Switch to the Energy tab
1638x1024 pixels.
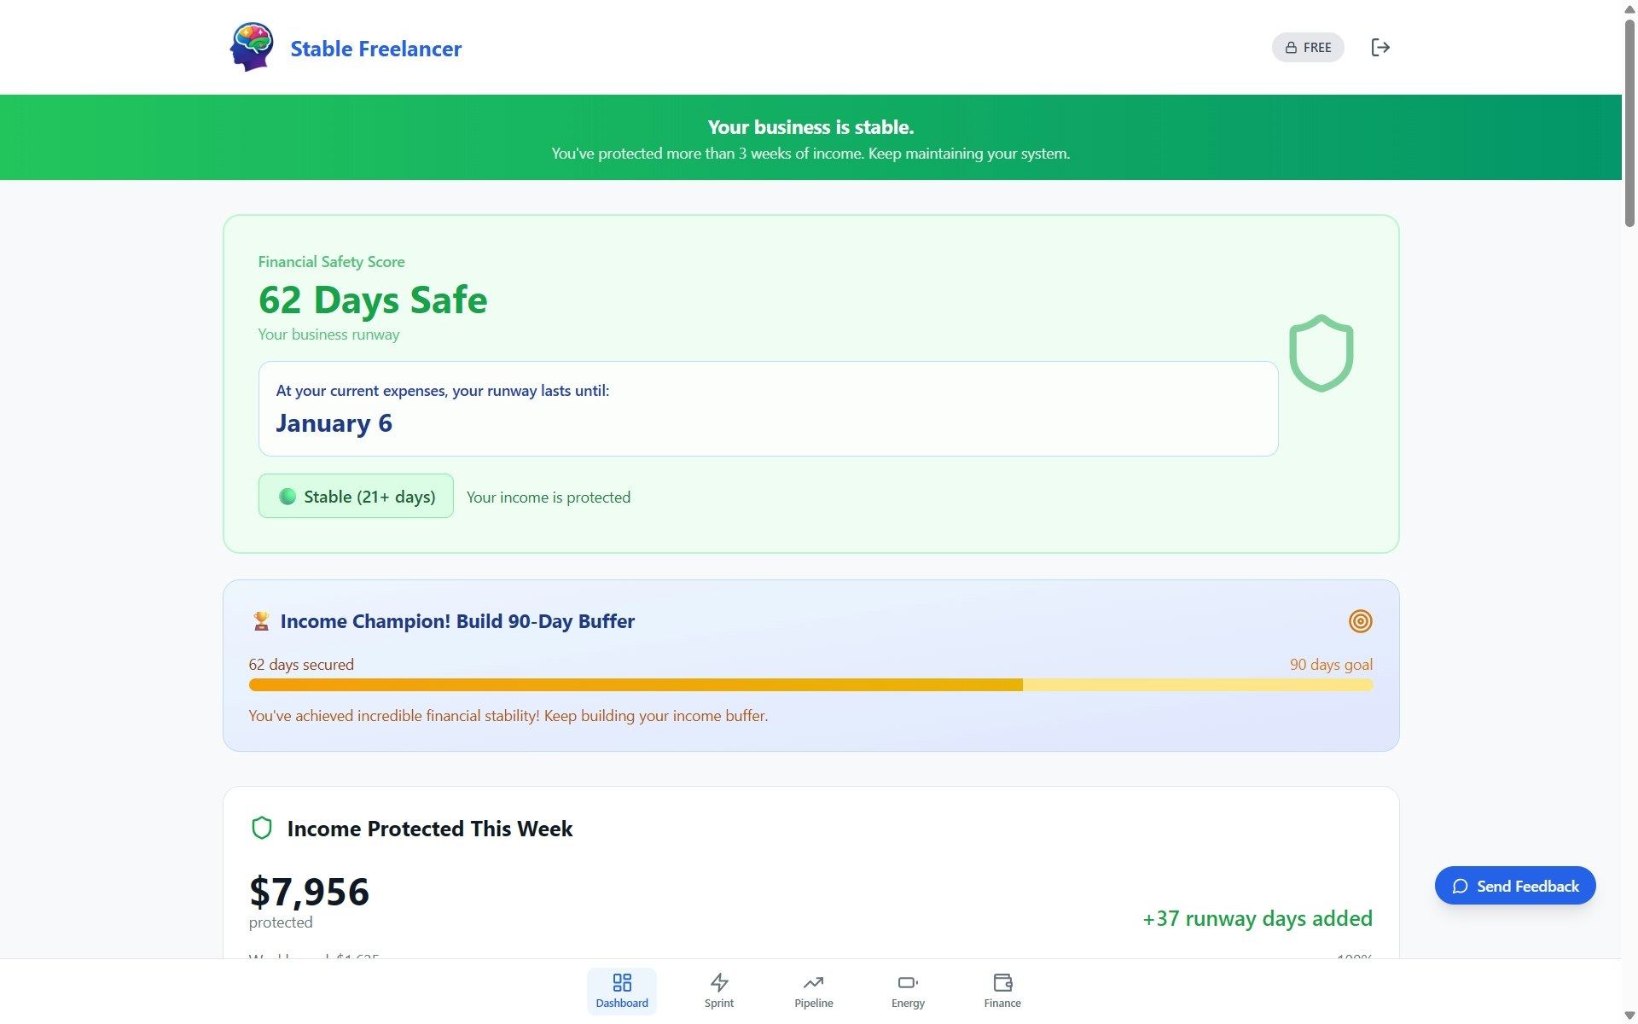pyautogui.click(x=907, y=992)
